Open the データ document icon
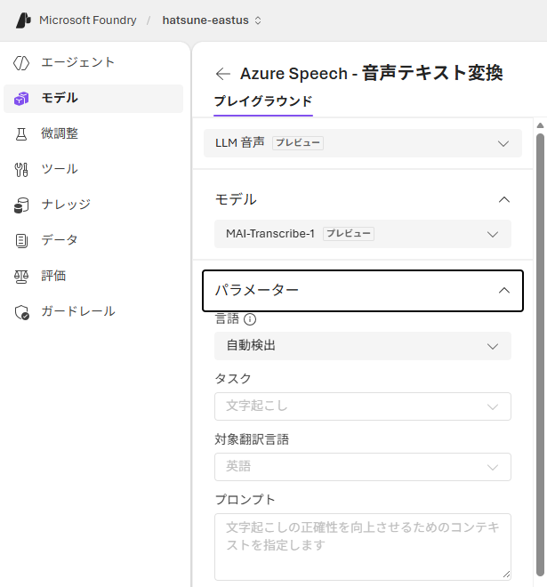The image size is (547, 587). click(x=21, y=241)
